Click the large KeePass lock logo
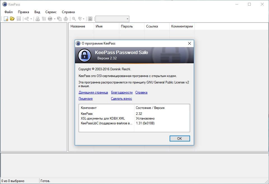The height and width of the screenshot is (184, 269). click(85, 55)
